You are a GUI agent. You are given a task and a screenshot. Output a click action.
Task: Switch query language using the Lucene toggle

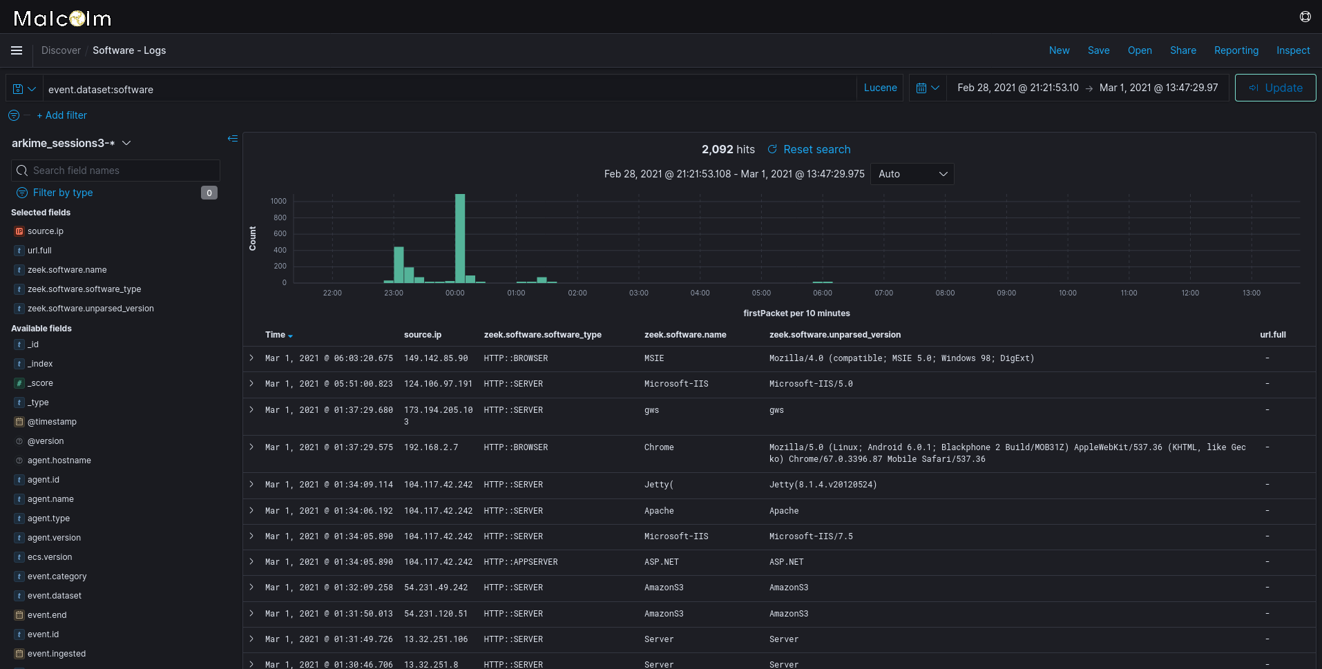[879, 88]
